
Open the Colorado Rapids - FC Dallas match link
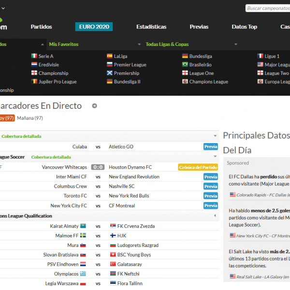(262, 195)
